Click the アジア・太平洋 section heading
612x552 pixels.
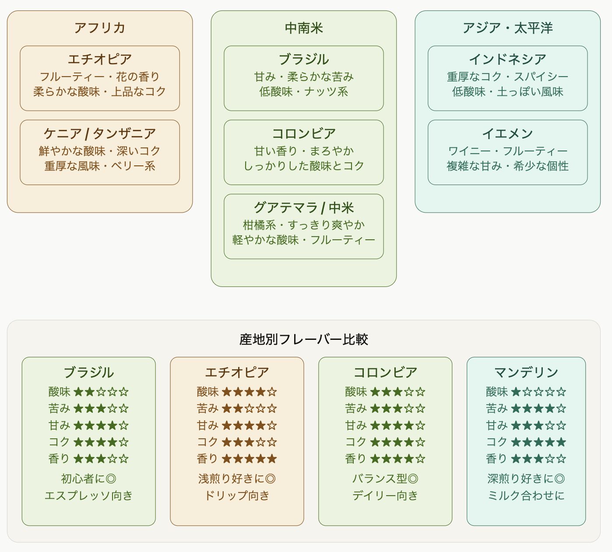point(508,28)
